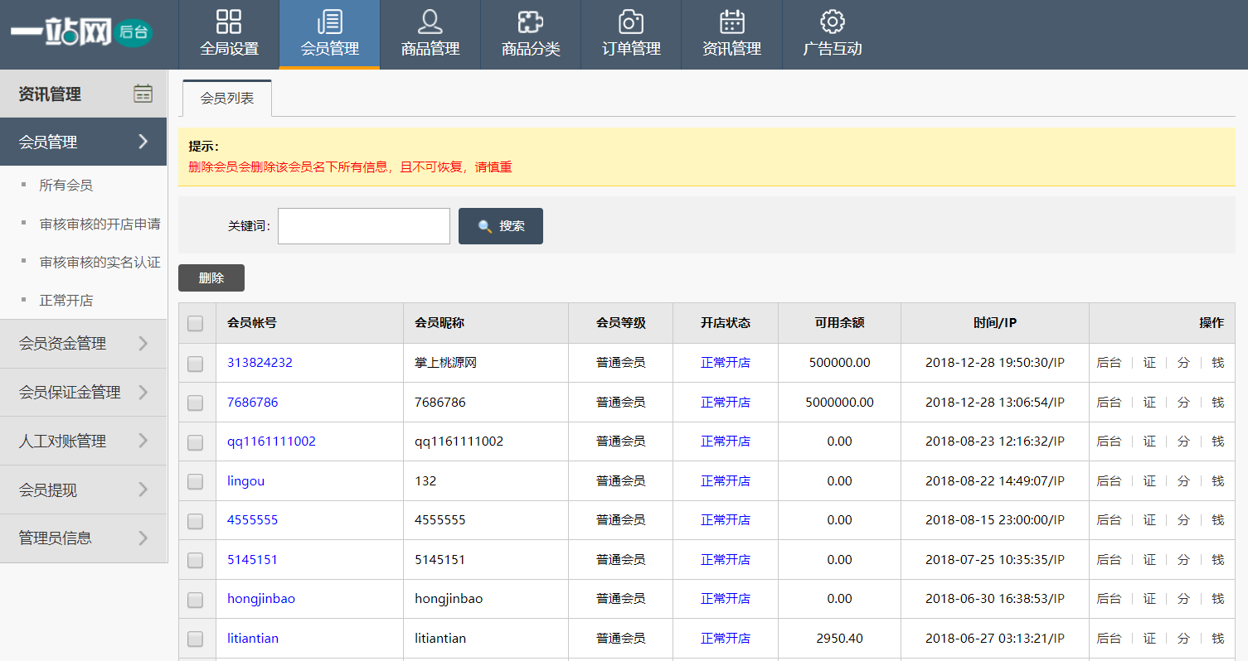1248x661 pixels.
Task: Select 所有会员 in the sidebar menu
Action: pos(66,186)
